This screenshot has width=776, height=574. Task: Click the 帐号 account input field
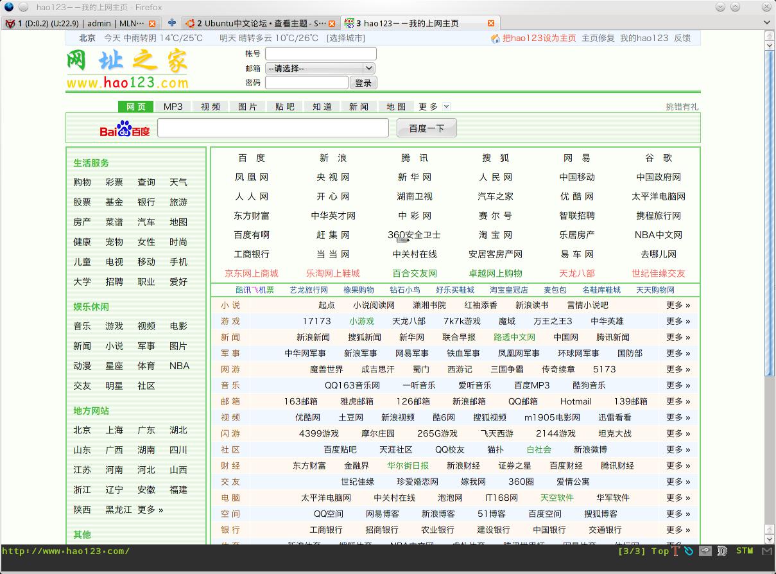[321, 54]
